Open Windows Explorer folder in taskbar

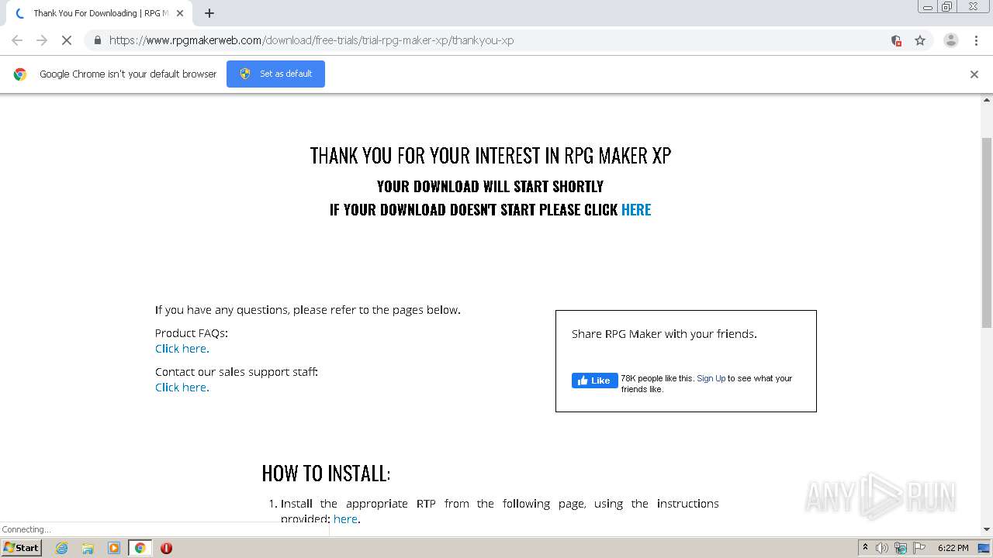pos(88,548)
